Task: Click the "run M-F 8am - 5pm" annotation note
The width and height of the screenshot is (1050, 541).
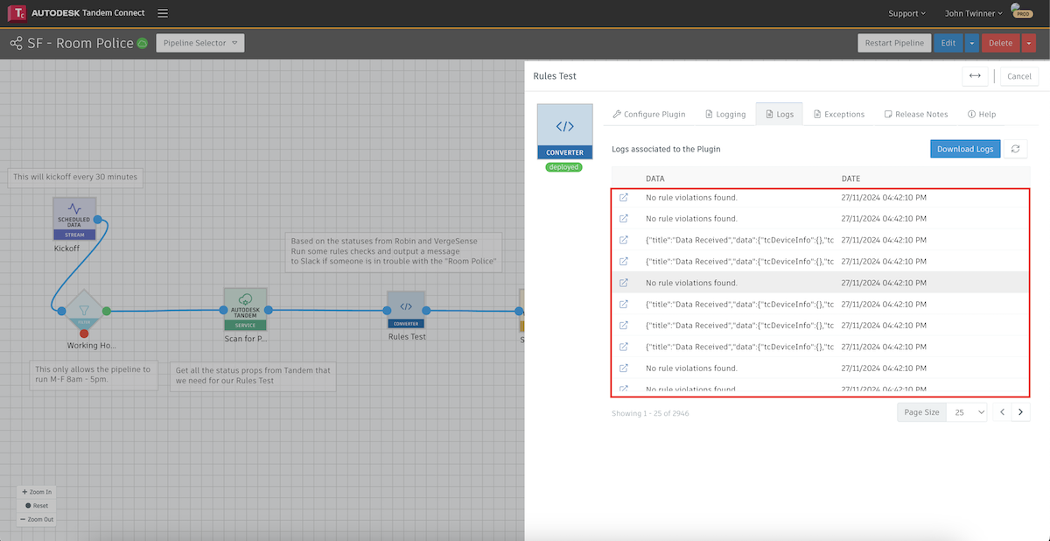Action: click(93, 376)
